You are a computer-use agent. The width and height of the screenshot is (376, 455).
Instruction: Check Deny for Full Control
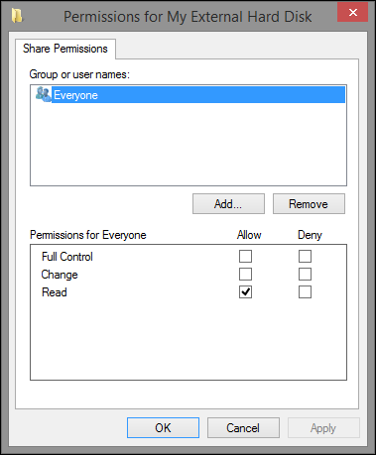click(x=305, y=257)
